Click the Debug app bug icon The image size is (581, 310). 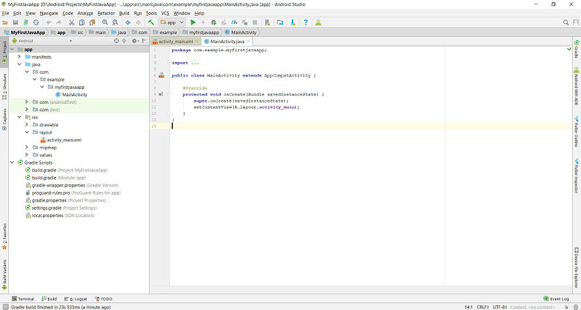pyautogui.click(x=213, y=23)
